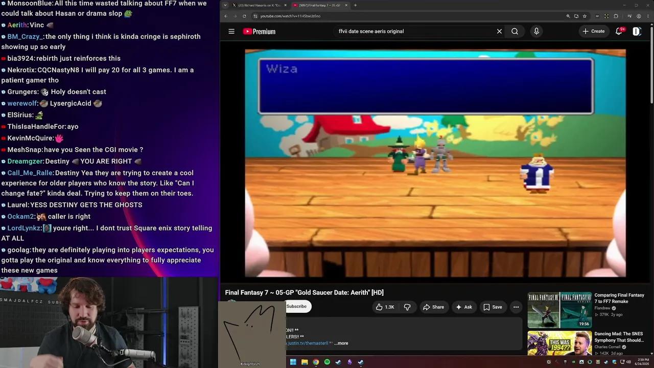The image size is (654, 368).
Task: Select chat username Dreamgzer
Action: tap(25, 162)
